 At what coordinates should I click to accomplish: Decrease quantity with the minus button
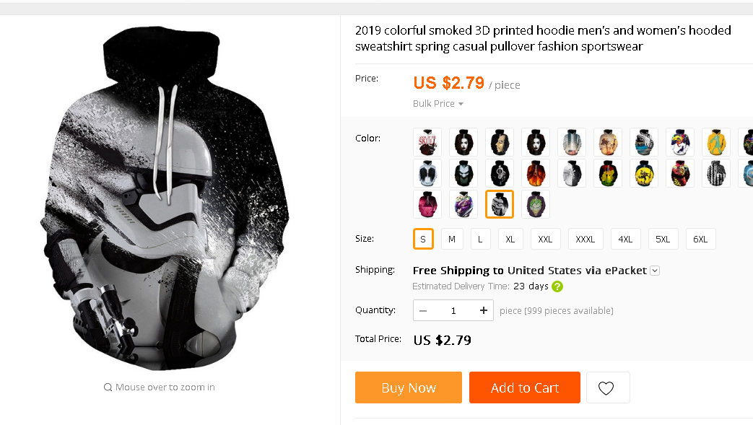click(423, 311)
